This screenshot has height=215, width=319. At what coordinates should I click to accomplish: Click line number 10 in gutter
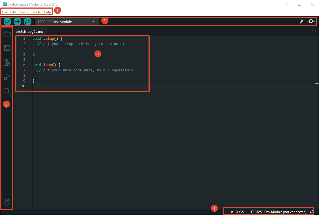[23, 86]
